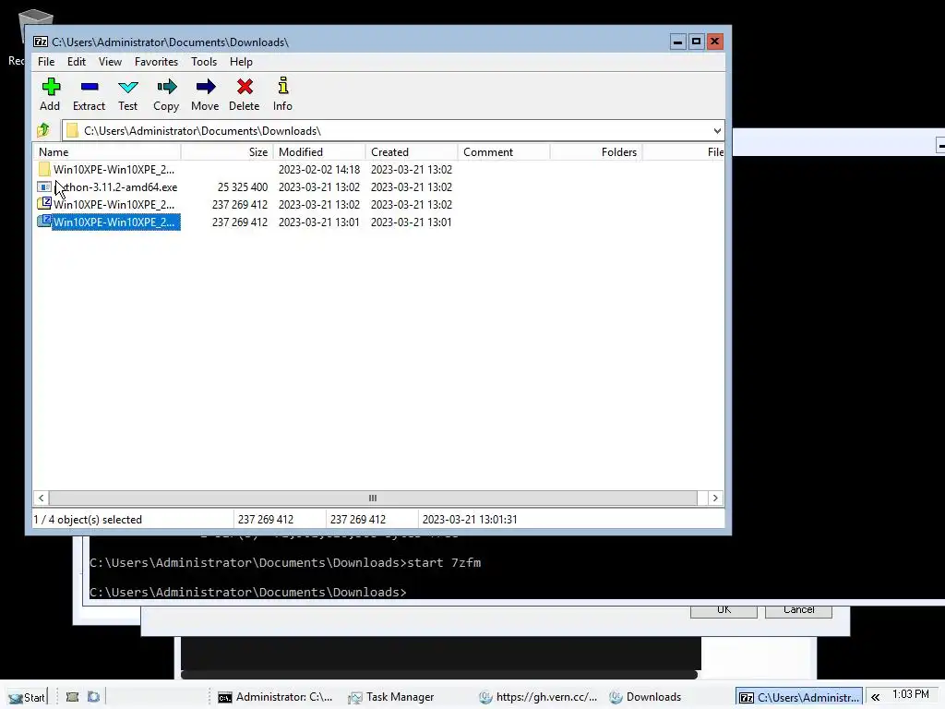Click the Copy toolbar icon
Viewport: 945px width, 709px height.
[166, 87]
